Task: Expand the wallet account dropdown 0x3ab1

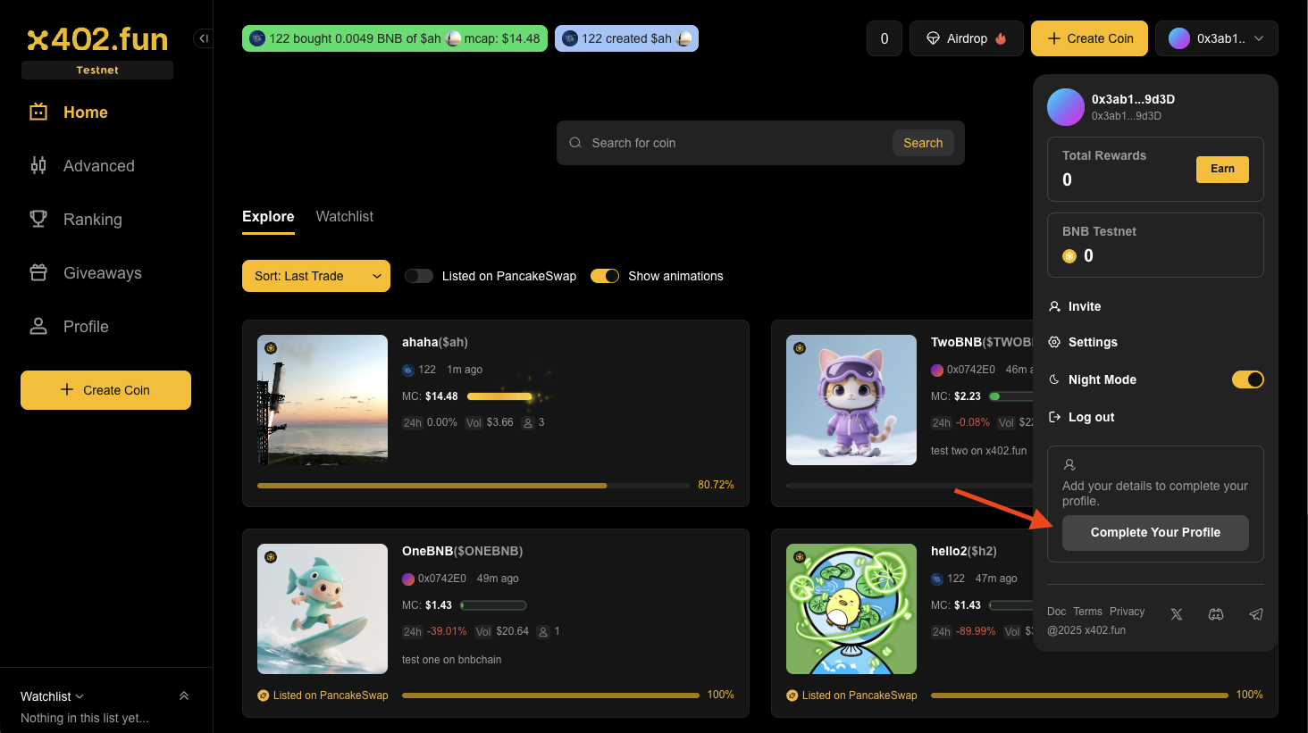Action: [x=1216, y=38]
